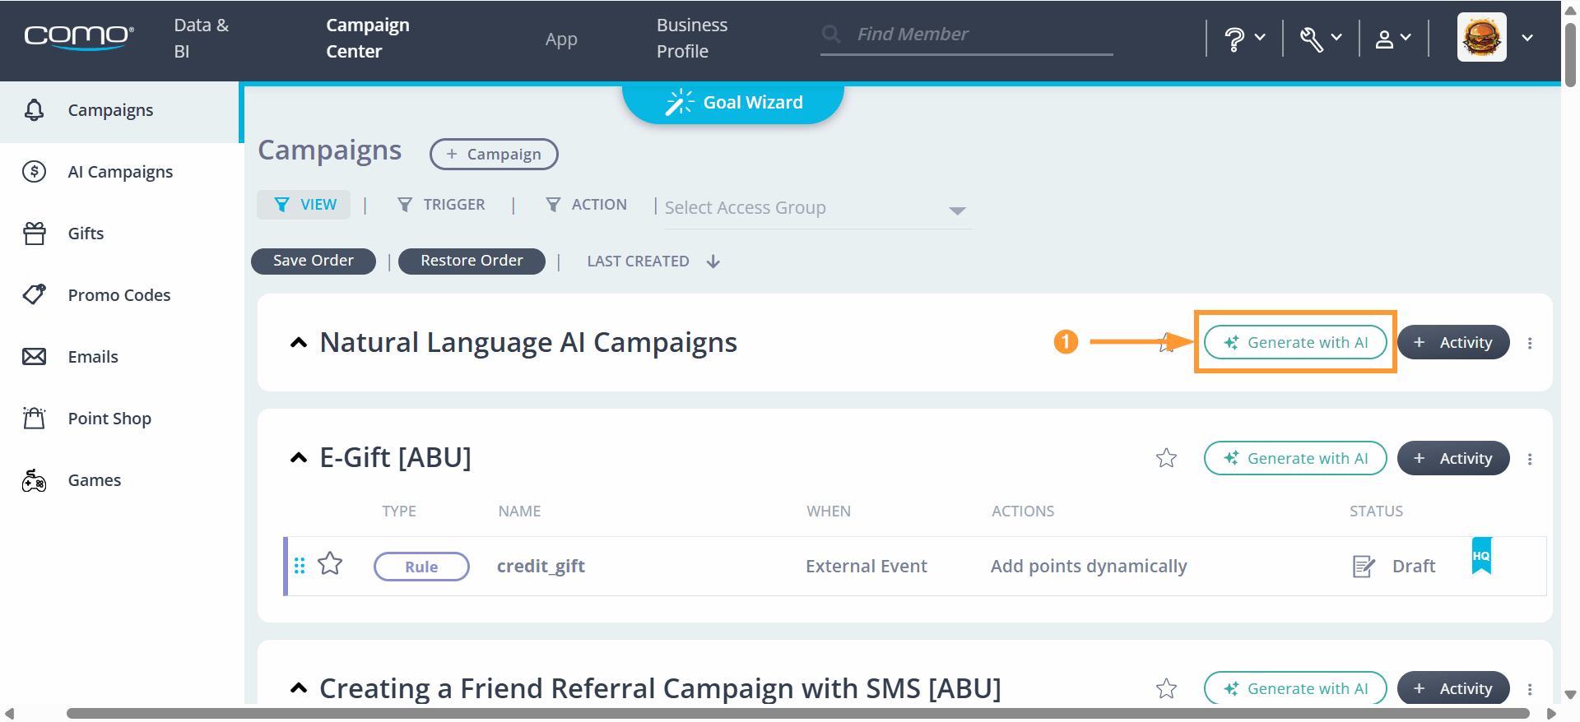The image size is (1580, 722).
Task: Collapse the E-Gift [ABU] section
Action: pos(299,458)
